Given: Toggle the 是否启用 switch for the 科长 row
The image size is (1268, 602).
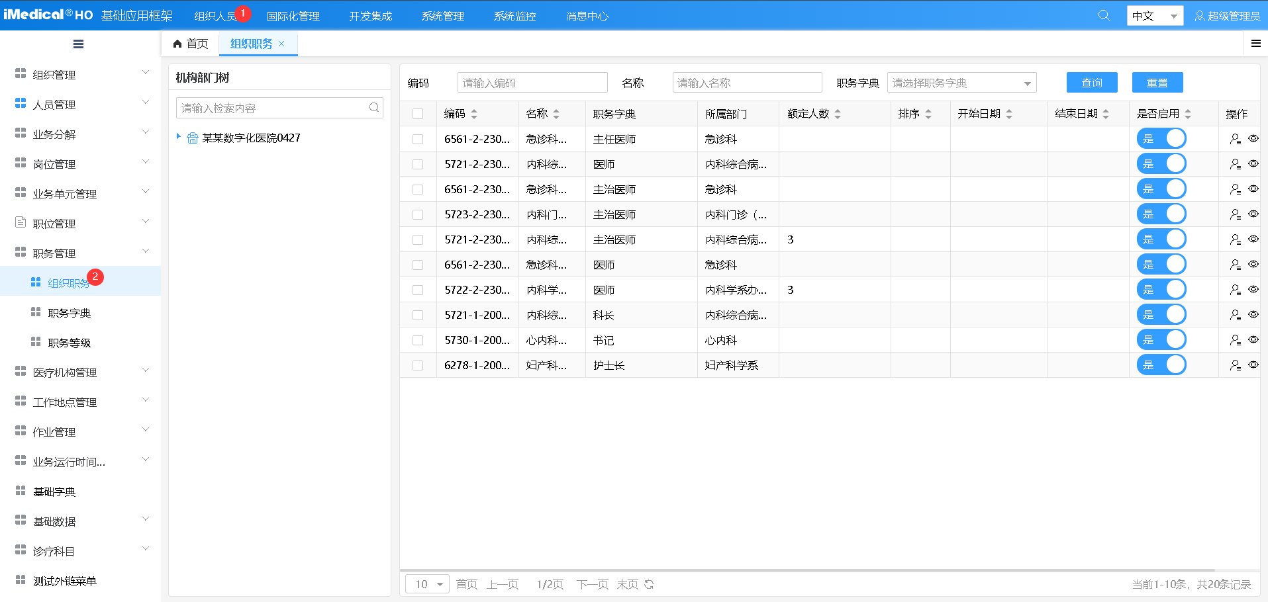Looking at the screenshot, I should tap(1161, 315).
